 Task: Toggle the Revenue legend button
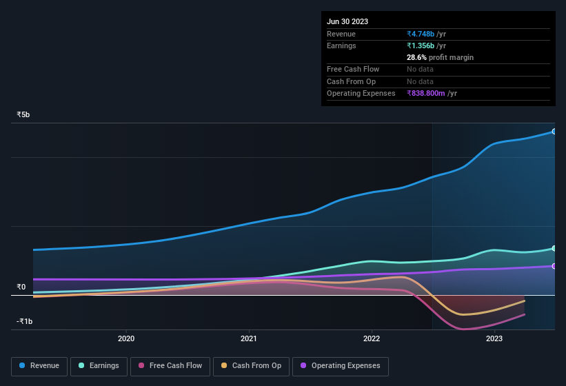pos(39,366)
